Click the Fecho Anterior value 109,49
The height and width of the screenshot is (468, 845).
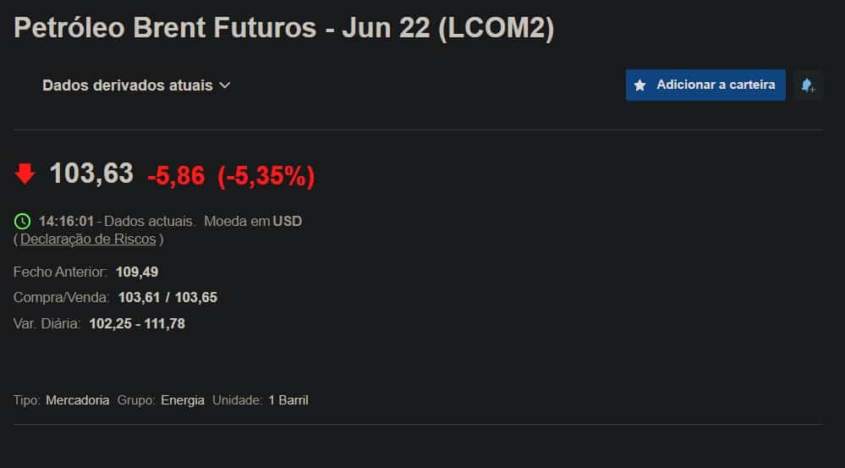137,273
